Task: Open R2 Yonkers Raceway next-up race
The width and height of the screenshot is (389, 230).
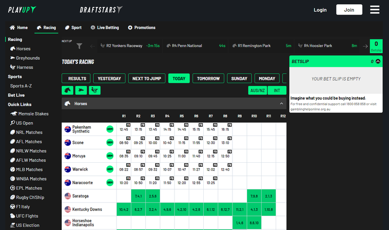Action: [x=130, y=46]
